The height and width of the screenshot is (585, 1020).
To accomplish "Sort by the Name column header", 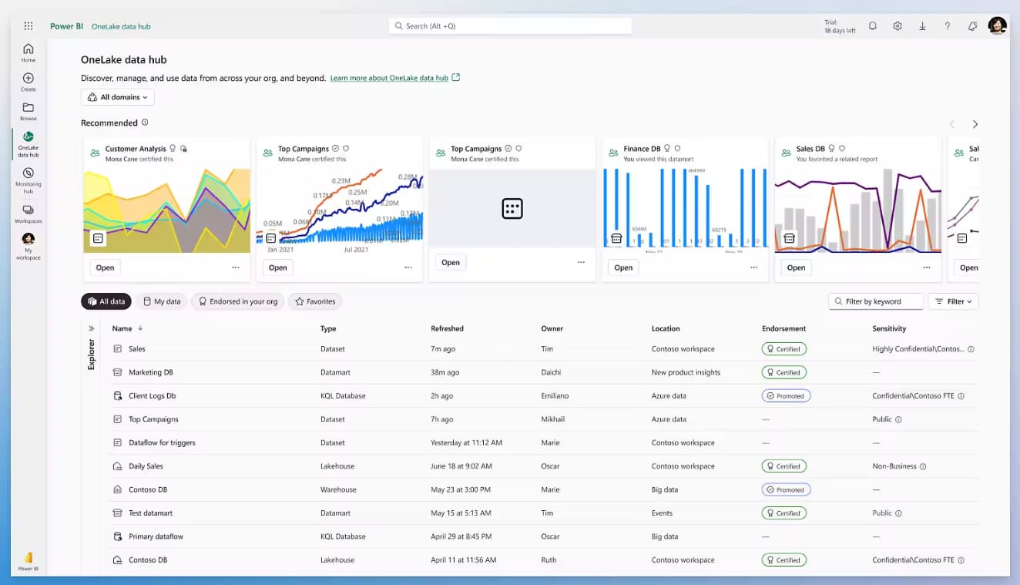I will pos(122,328).
